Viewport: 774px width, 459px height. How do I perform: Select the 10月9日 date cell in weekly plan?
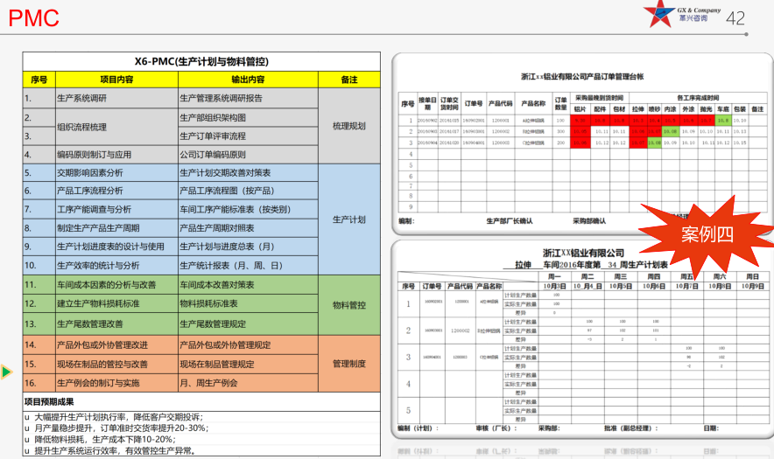point(753,286)
